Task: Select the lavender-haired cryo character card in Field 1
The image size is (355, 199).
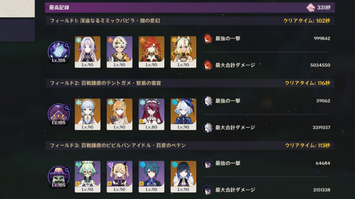Action: pos(88,52)
